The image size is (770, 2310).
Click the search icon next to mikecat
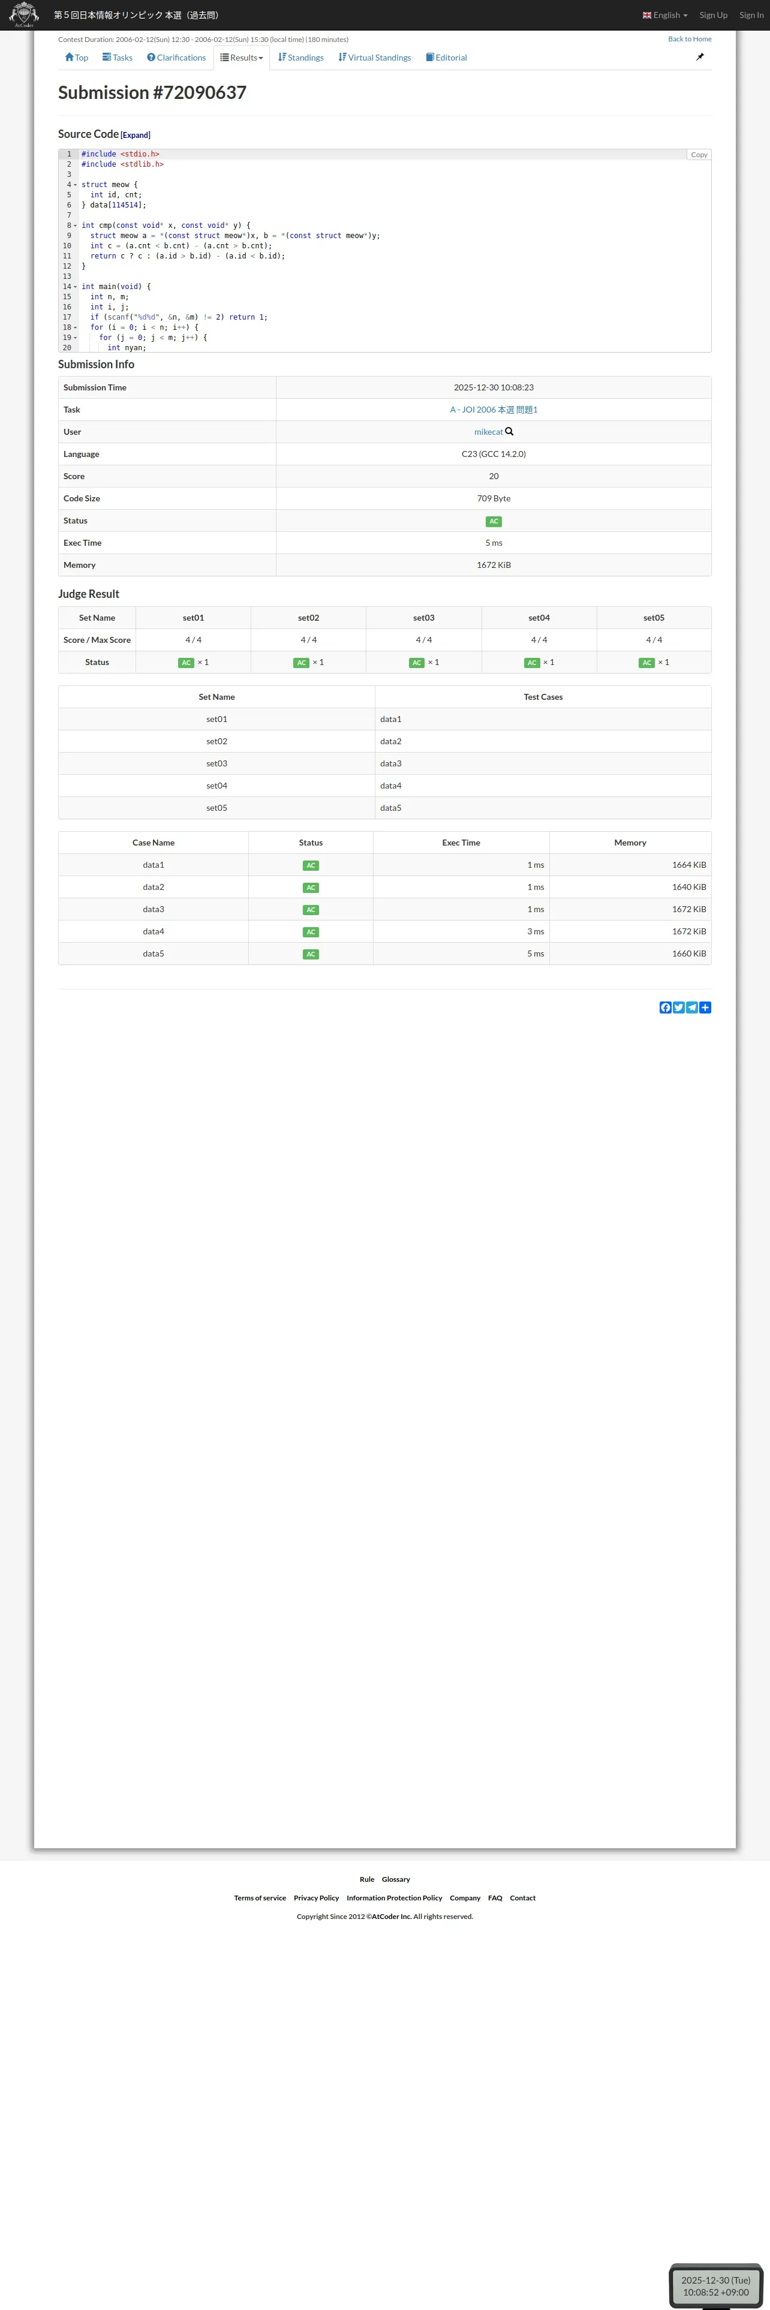509,432
